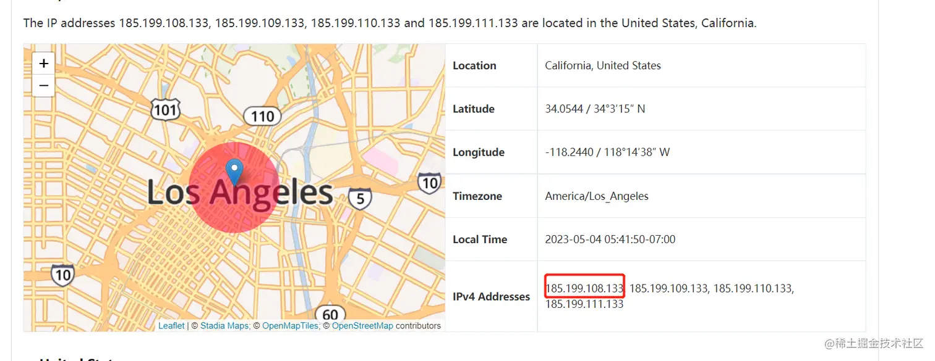This screenshot has height=361, width=935.
Task: Click the US Route 101 shield
Action: 165,110
